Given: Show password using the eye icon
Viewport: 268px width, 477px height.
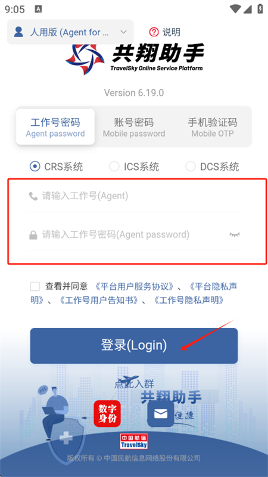Looking at the screenshot, I should pyautogui.click(x=235, y=234).
